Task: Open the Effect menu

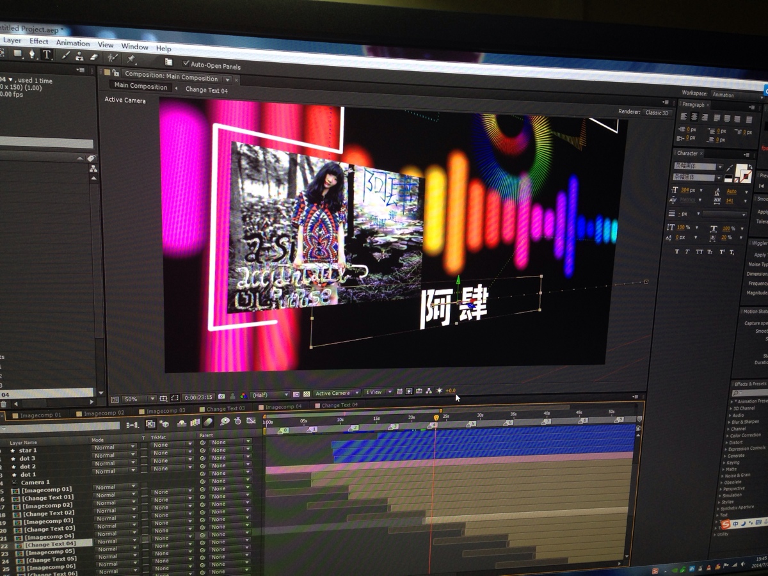Action: (38, 42)
